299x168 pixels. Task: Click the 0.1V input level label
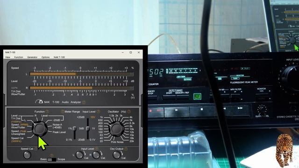click(x=93, y=140)
